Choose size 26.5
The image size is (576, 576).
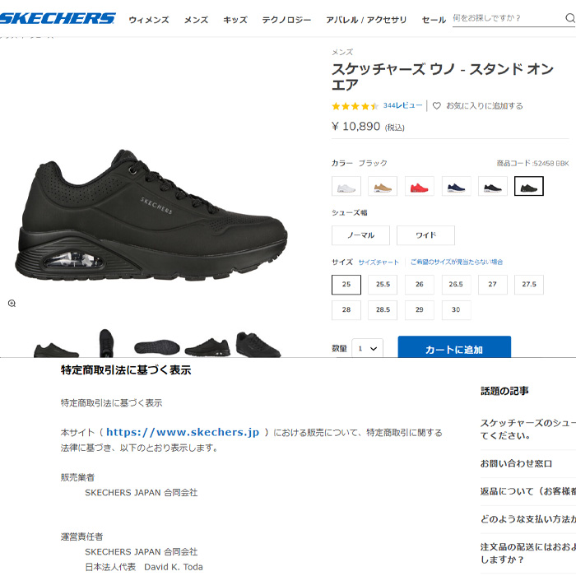pyautogui.click(x=456, y=285)
